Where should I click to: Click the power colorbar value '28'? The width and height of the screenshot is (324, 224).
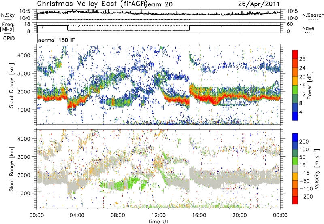(302, 59)
